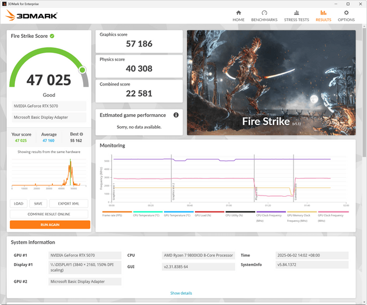This screenshot has height=305, width=367.
Task: Click the Physics test marker line
Action: pos(255,178)
